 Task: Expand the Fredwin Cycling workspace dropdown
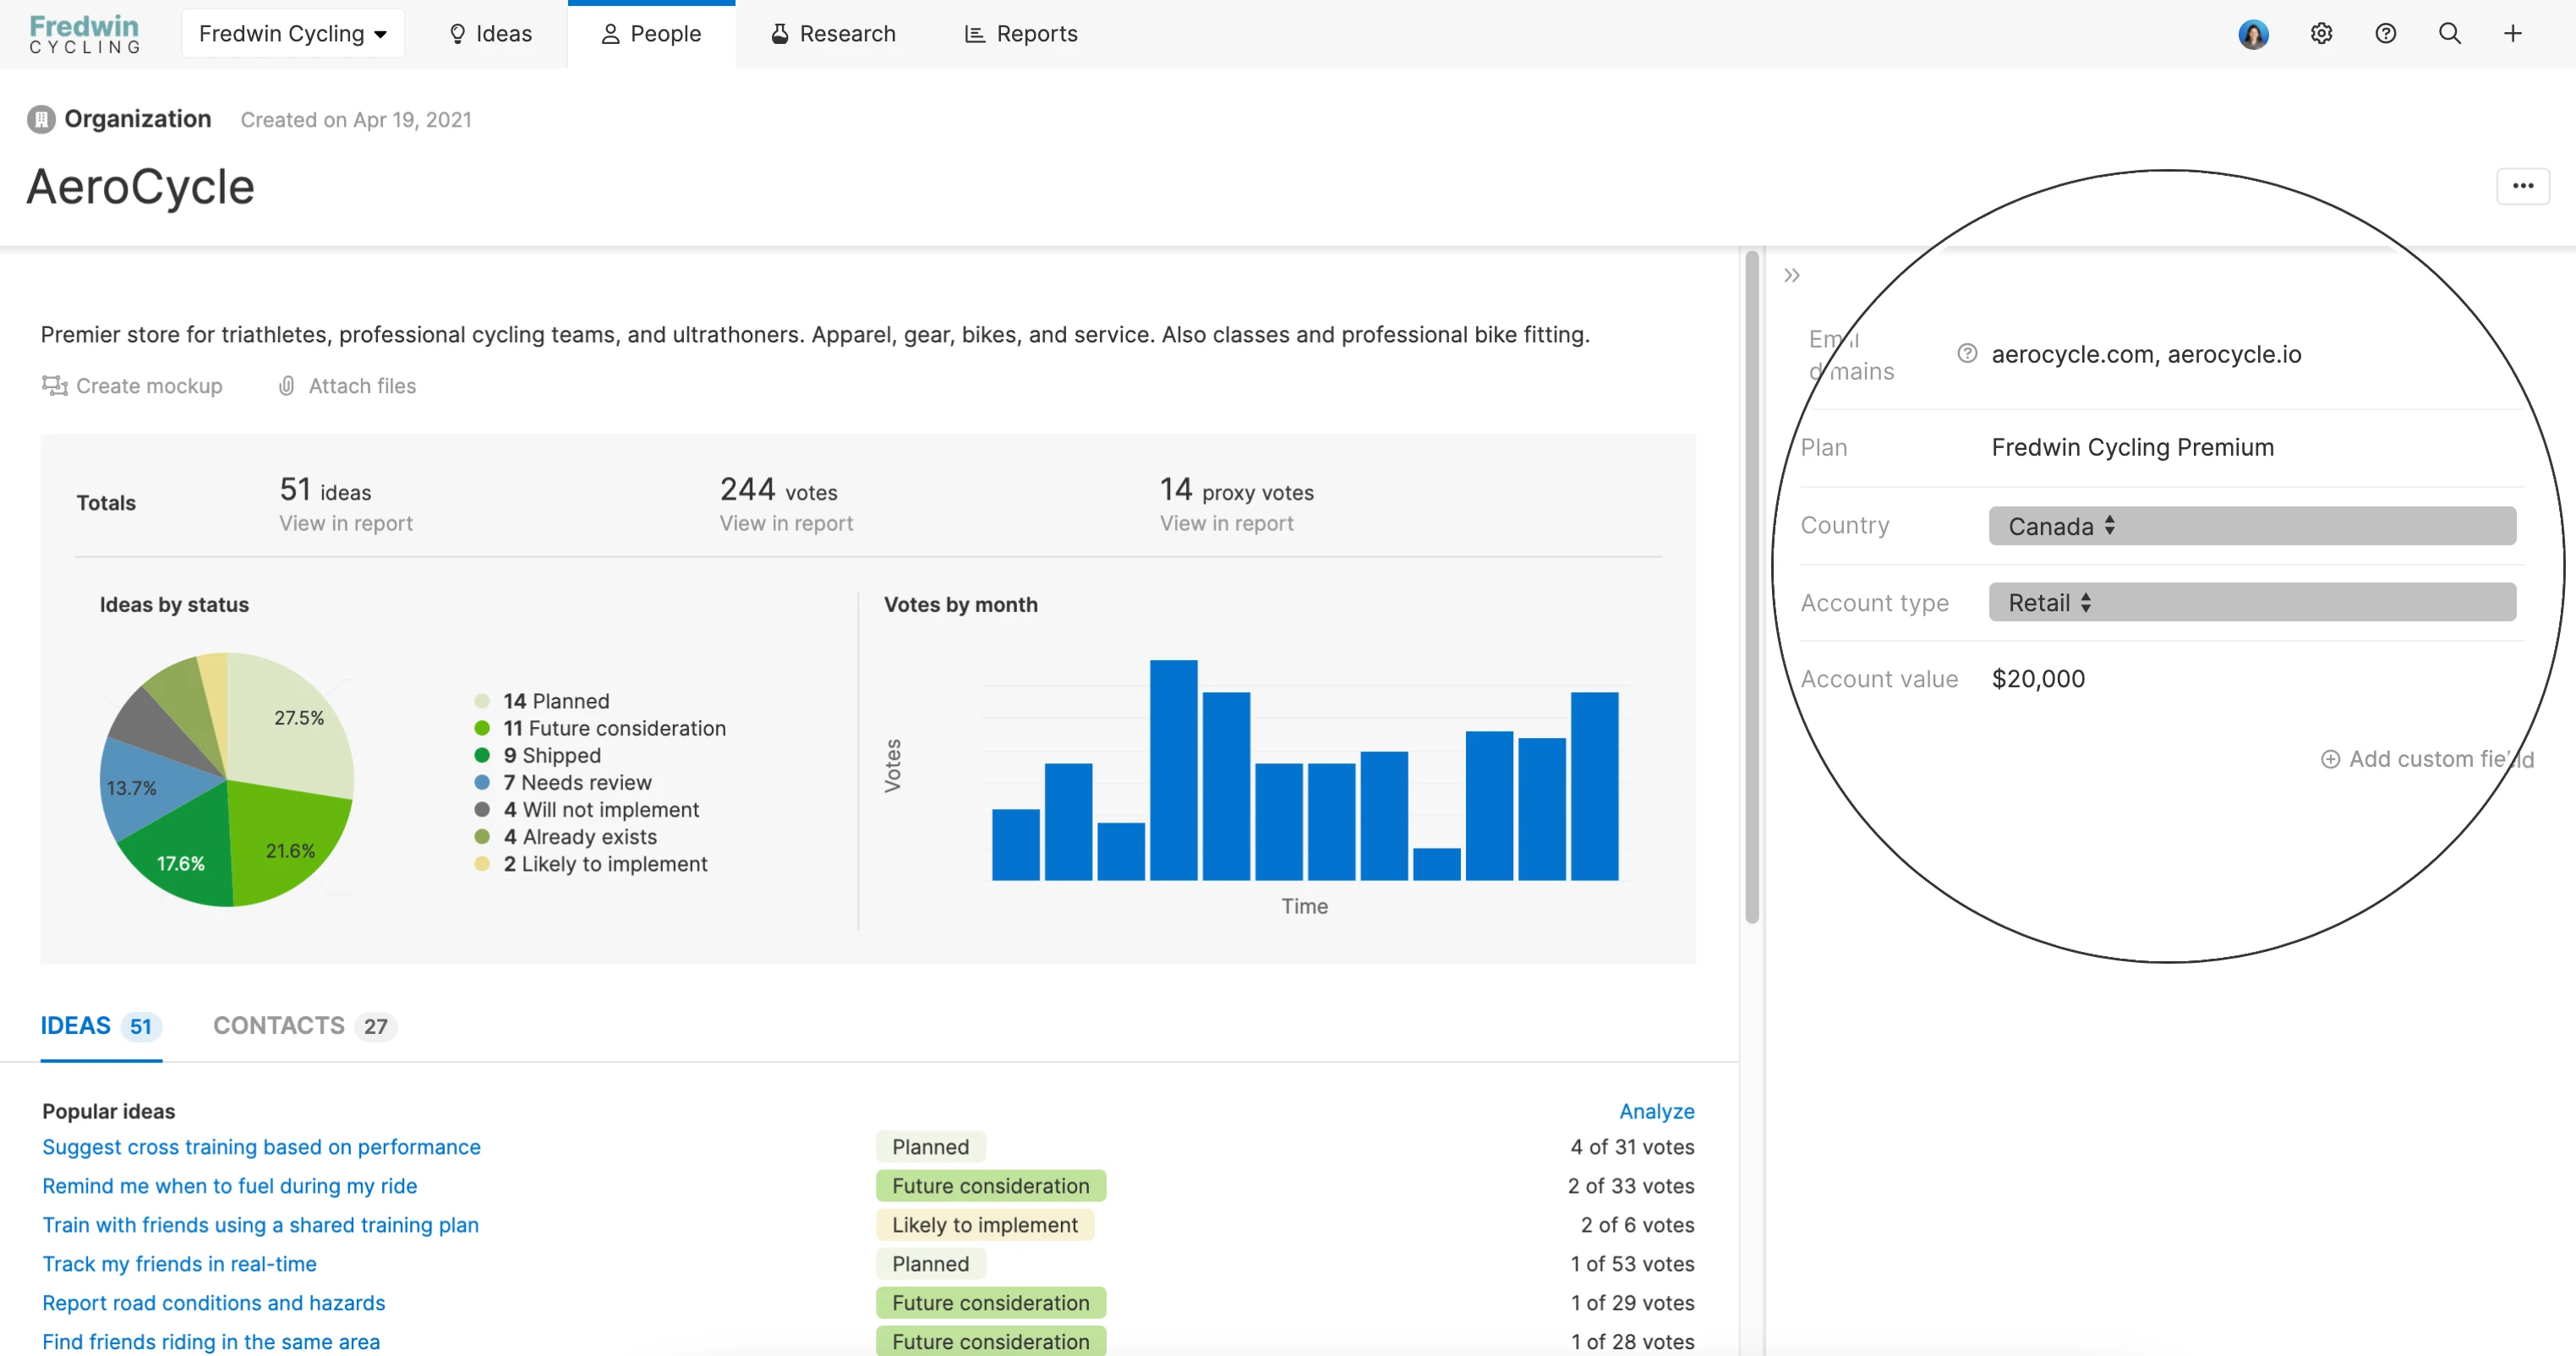(x=293, y=34)
